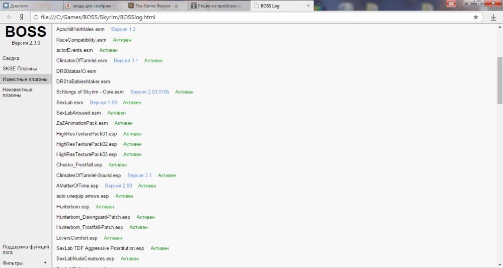Reload the page with the refresh icon
Screen dimensions: 503x268
36,17
